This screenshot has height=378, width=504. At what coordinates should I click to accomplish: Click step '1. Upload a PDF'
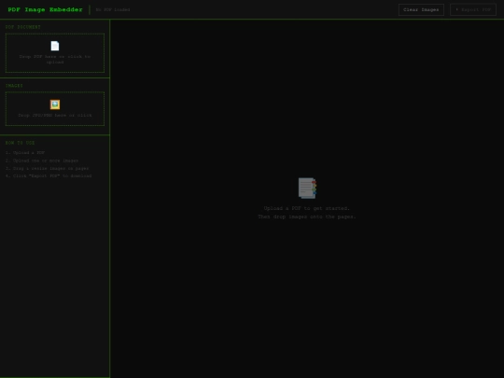click(x=25, y=153)
